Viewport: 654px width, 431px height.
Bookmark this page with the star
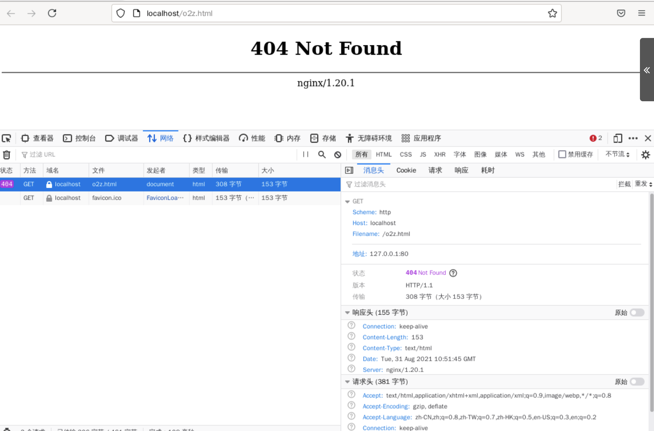tap(552, 13)
